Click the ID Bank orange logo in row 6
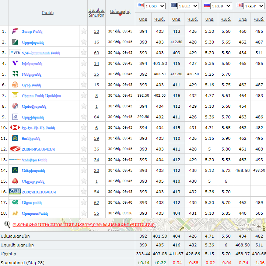The width and height of the screenshot is (266, 266). pyautogui.click(x=15, y=84)
